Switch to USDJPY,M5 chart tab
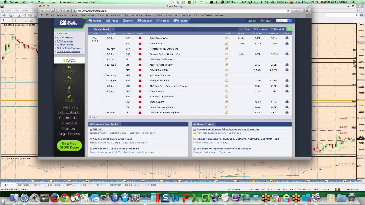This screenshot has width=365, height=205. click(x=70, y=185)
